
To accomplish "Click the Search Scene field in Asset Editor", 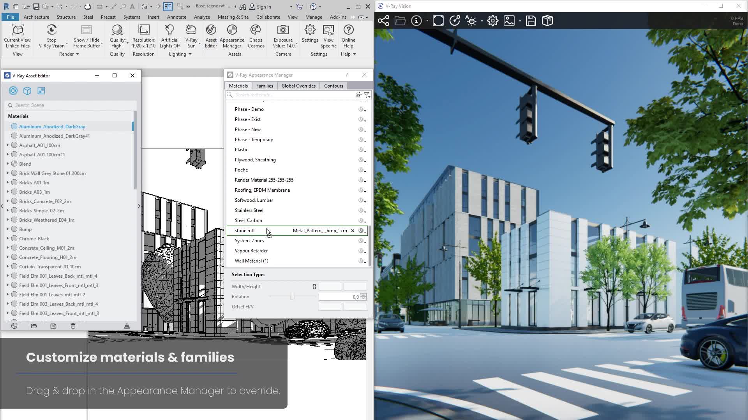I will pos(71,105).
